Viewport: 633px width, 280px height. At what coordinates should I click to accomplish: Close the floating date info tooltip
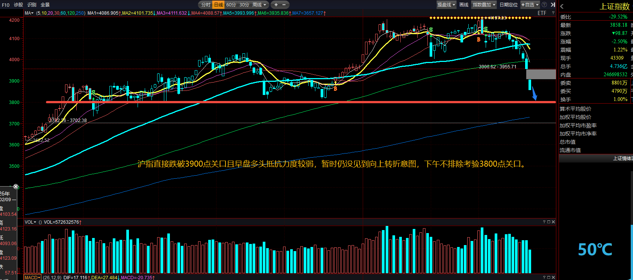[15, 187]
